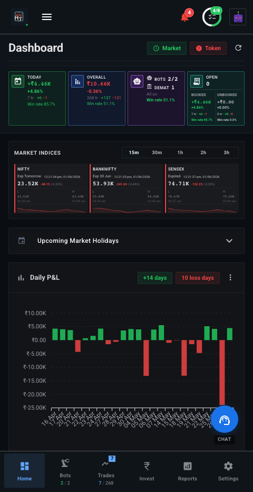The image size is (253, 492).
Task: Click NIFTY value 23.52K
Action: click(x=28, y=184)
